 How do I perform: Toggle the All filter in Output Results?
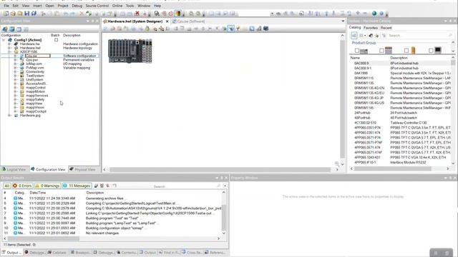pos(6,186)
